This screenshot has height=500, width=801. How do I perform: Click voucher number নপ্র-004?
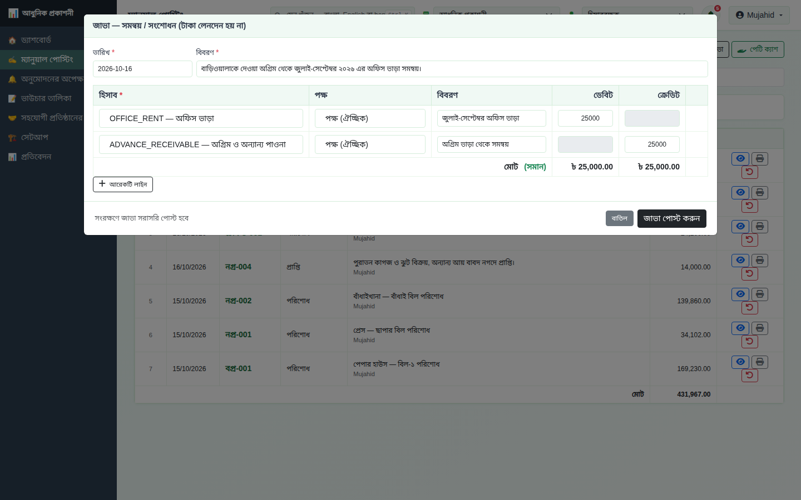(x=238, y=267)
